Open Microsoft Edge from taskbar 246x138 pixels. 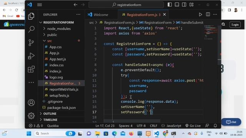pos(115,133)
